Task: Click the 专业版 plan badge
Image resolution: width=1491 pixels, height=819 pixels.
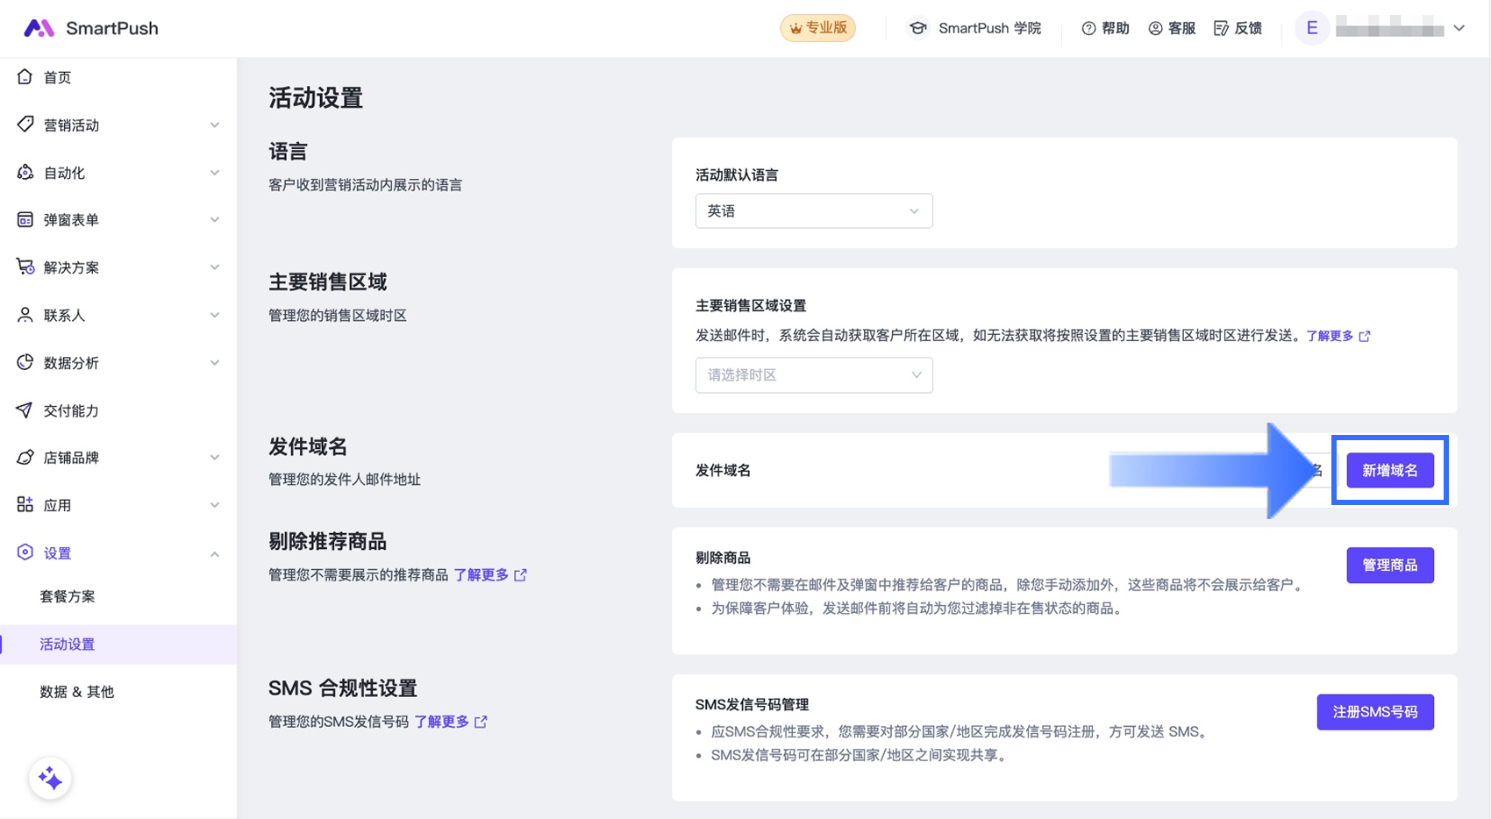Action: pyautogui.click(x=817, y=28)
